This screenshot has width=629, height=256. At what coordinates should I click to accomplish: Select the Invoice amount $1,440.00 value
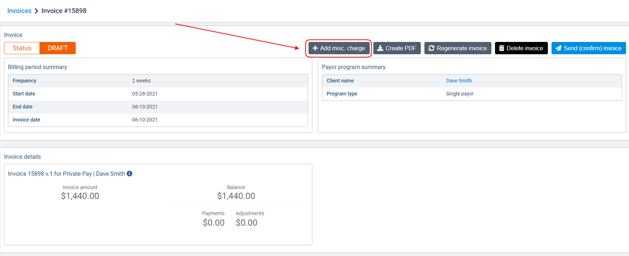click(x=80, y=196)
